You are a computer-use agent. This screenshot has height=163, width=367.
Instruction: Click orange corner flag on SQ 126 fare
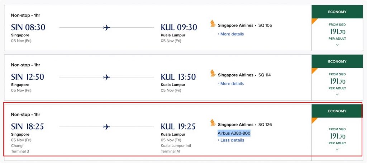click(314, 120)
